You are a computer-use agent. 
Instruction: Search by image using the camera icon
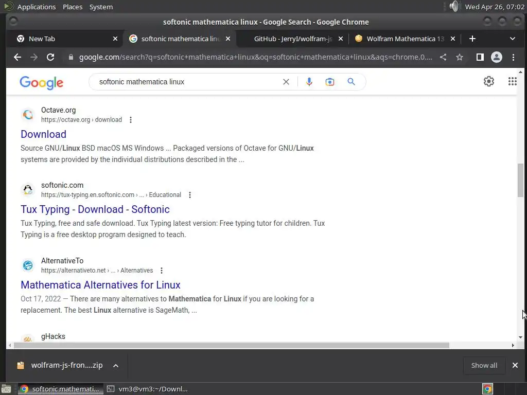(330, 82)
